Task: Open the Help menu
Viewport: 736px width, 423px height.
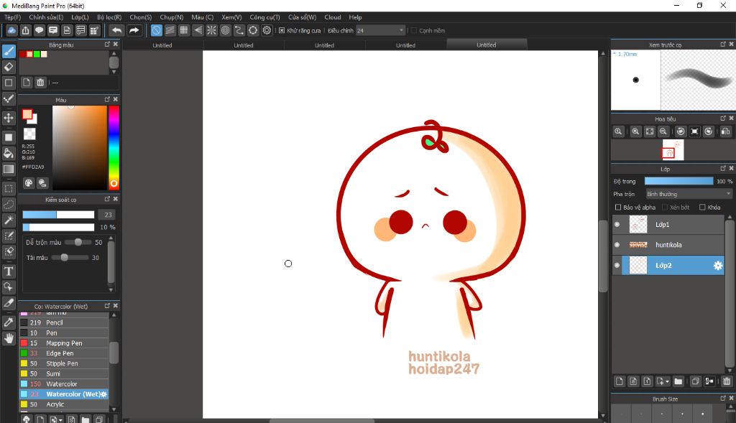Action: [355, 17]
